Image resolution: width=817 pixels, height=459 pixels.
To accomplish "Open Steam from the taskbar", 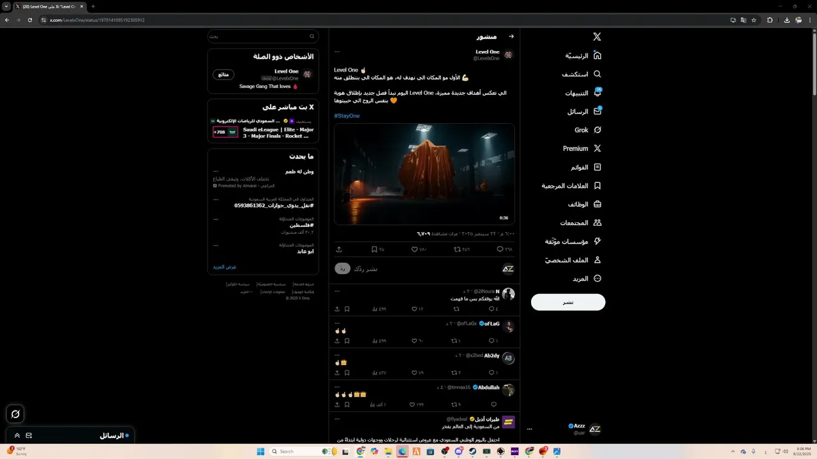I will click(x=472, y=451).
